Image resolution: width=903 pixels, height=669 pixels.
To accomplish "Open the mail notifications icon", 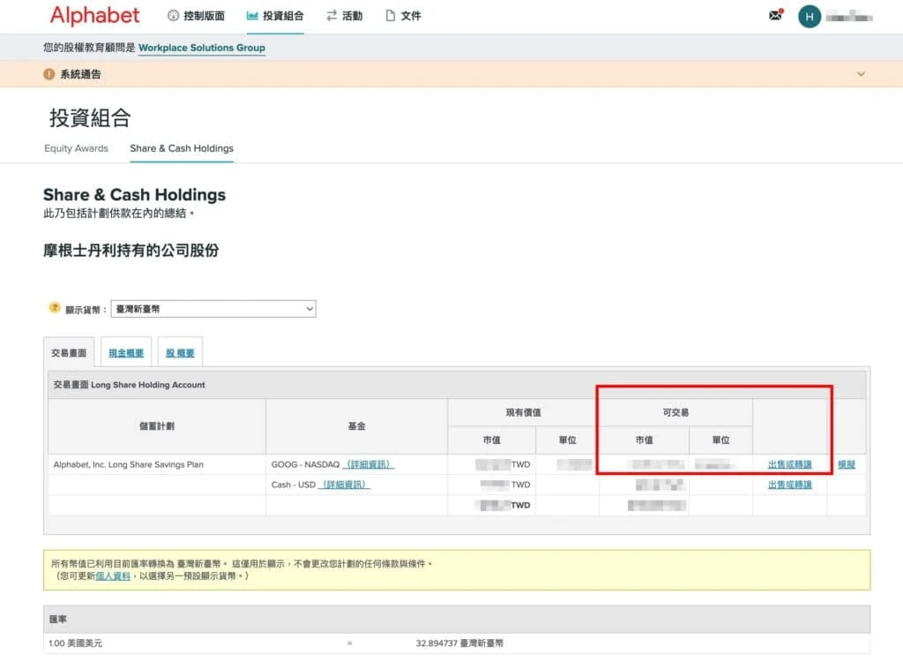I will pos(776,15).
